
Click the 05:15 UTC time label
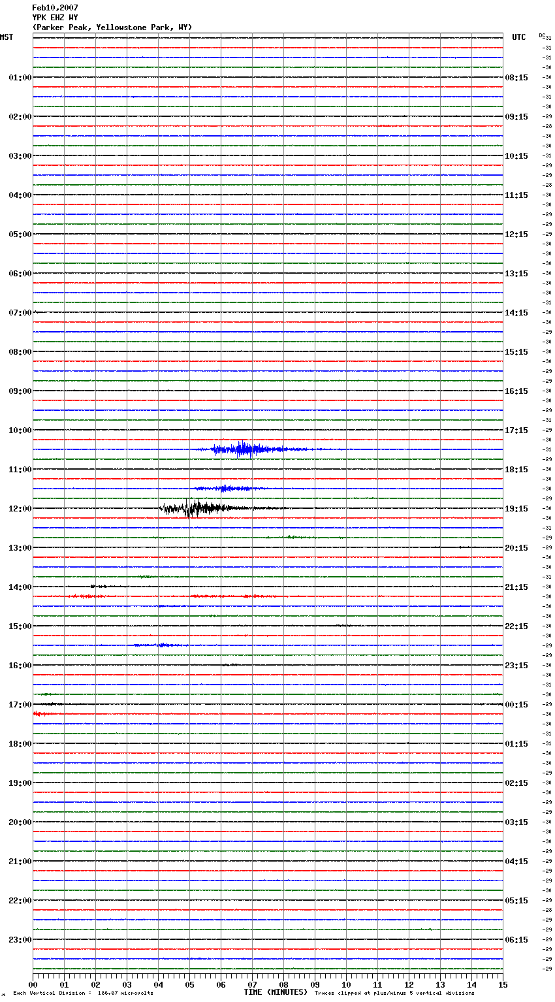(516, 901)
